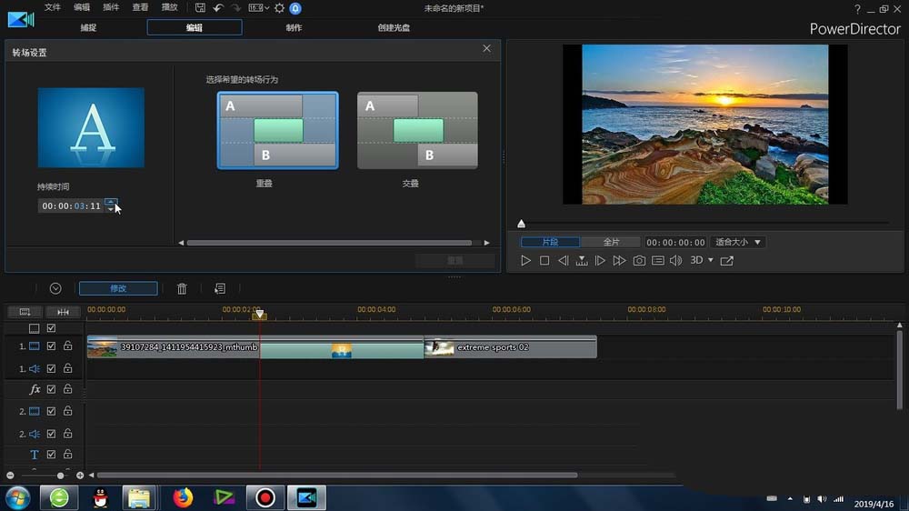Image resolution: width=909 pixels, height=511 pixels.
Task: Click the preview volume speaker icon
Action: (x=675, y=261)
